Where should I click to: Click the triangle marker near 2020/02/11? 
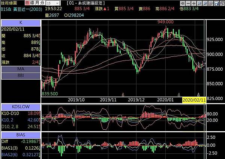[198, 95]
